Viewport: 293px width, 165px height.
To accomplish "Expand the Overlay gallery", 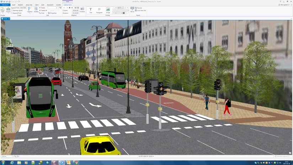I will (113, 13).
